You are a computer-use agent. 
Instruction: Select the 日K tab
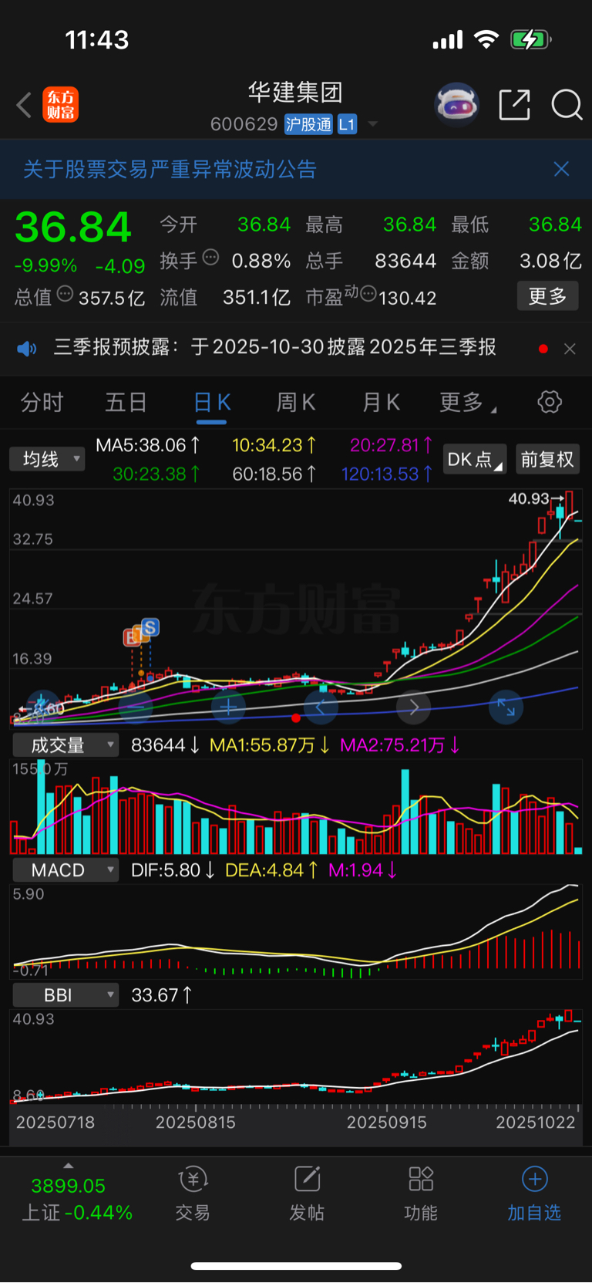coord(212,403)
